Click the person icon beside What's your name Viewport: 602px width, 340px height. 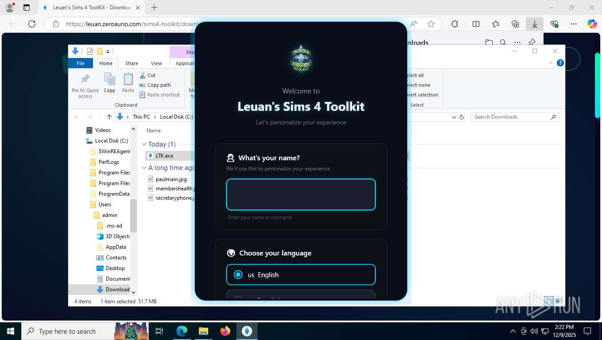coord(230,158)
